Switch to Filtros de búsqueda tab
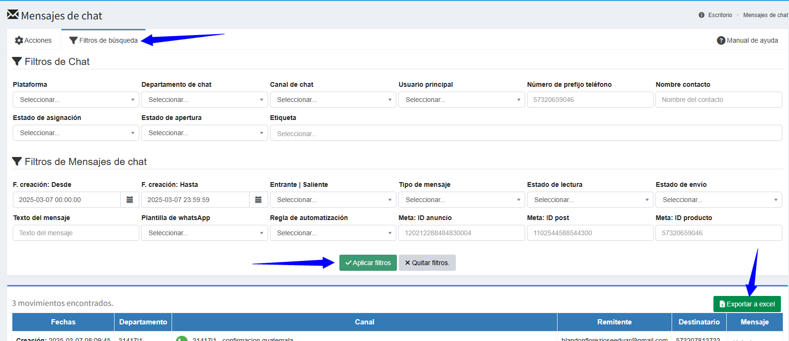The image size is (789, 341). pyautogui.click(x=104, y=40)
